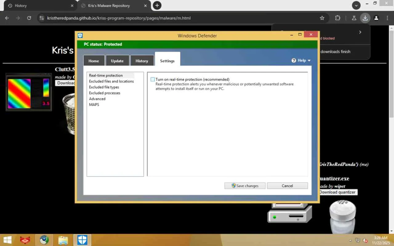Screen dimensions: 394x246
Task: Open the Windows Start button
Action: (7, 240)
